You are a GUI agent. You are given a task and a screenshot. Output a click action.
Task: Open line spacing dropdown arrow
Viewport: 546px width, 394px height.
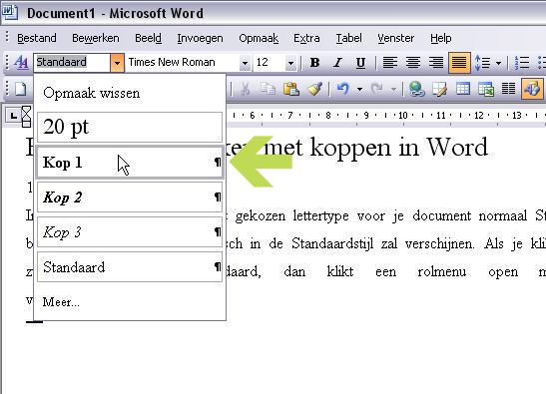(498, 63)
